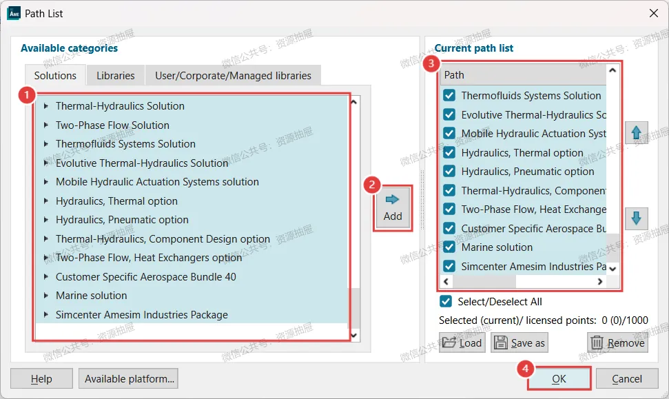Confirm with the OK button
The height and width of the screenshot is (399, 669).
click(559, 378)
